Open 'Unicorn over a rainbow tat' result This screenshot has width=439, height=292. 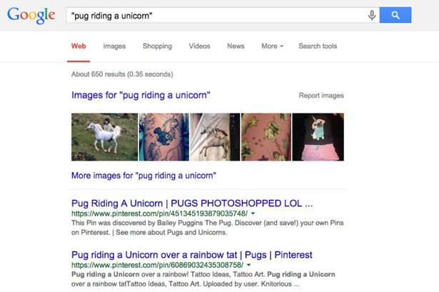point(192,255)
